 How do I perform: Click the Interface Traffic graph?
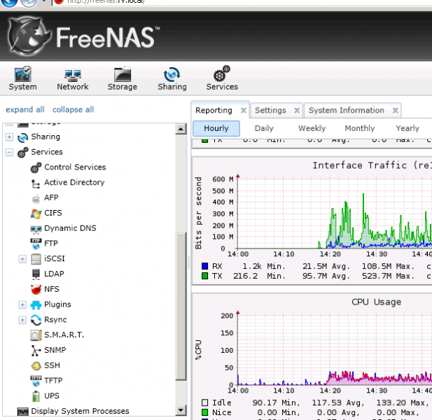tap(334, 213)
